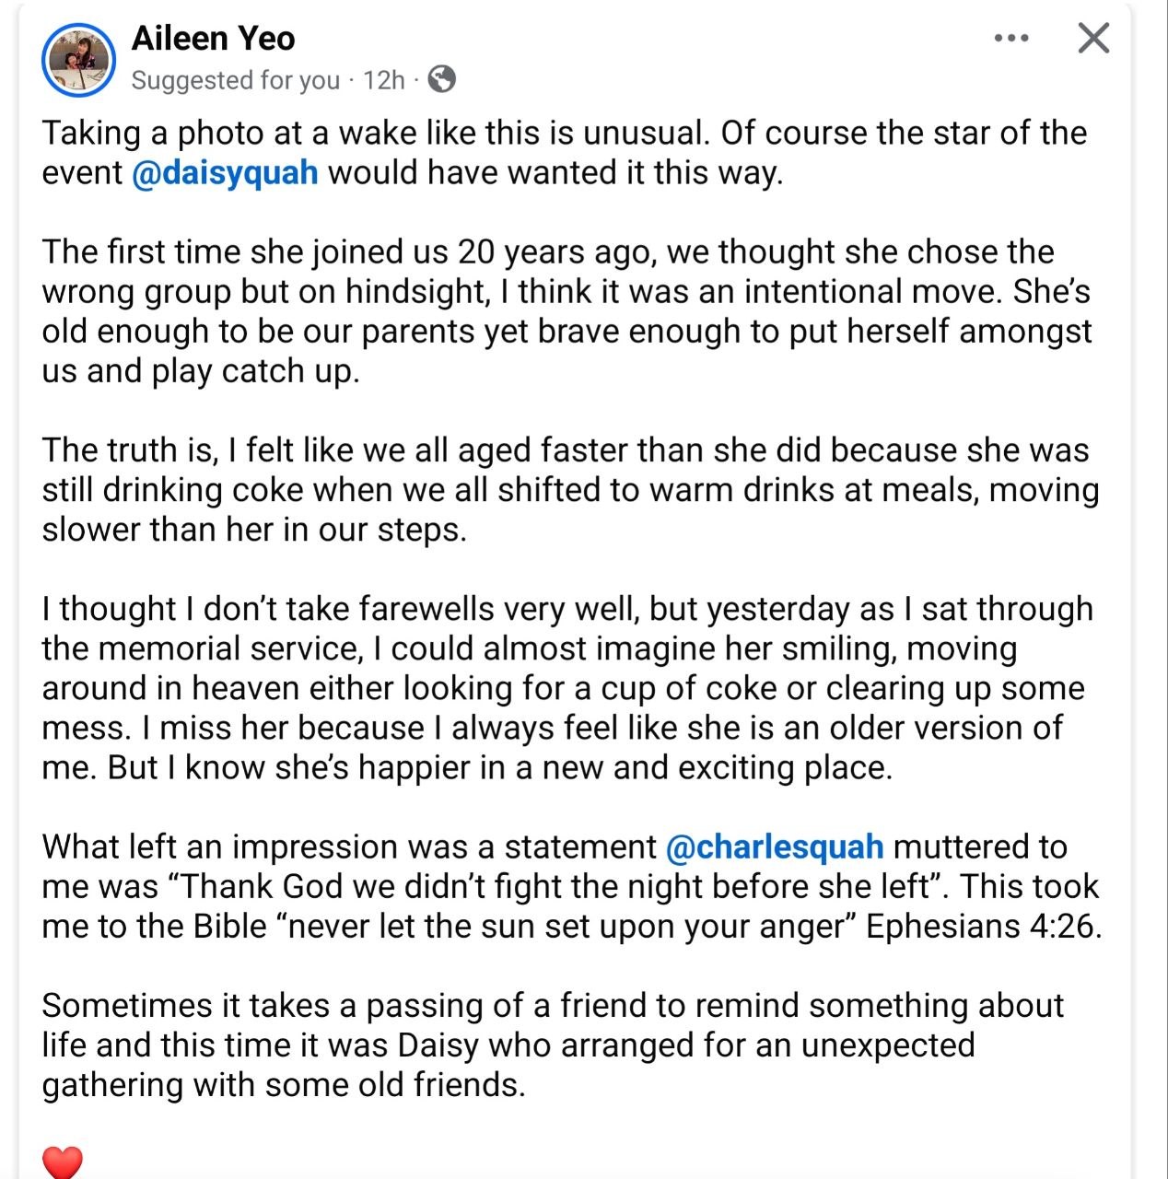Click the red heart emoji
The image size is (1168, 1179).
(x=63, y=1161)
